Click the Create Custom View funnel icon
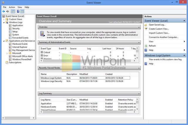The image size is (188, 125). tap(146, 29)
